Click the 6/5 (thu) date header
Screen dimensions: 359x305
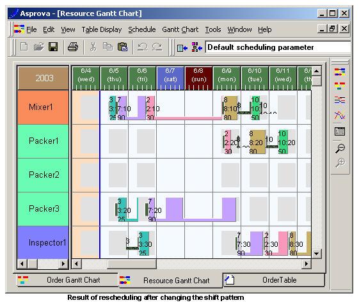coord(114,78)
